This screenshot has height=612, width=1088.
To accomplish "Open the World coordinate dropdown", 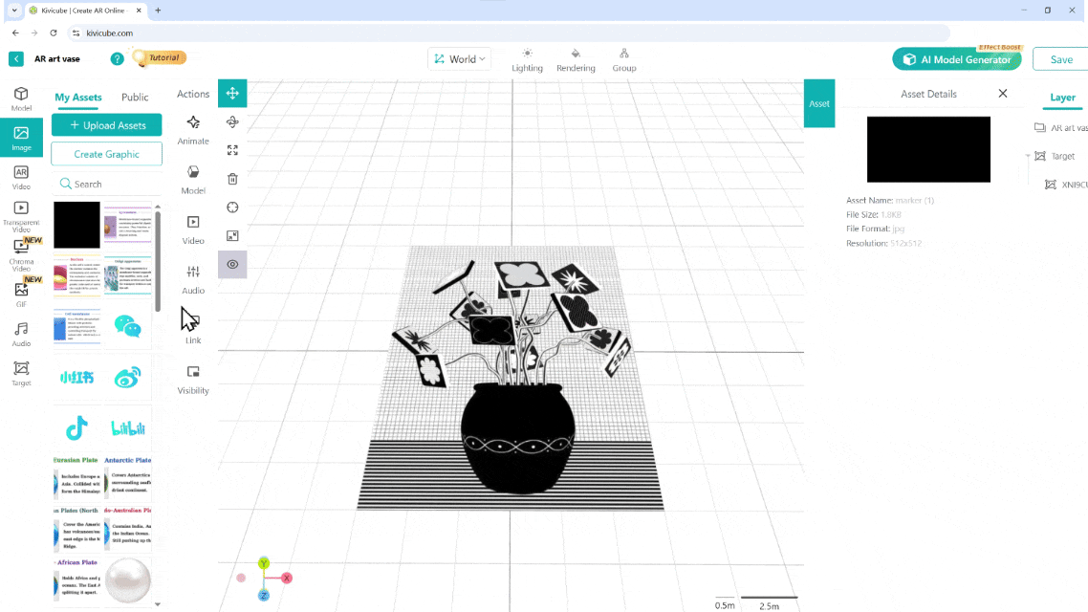I will (460, 59).
